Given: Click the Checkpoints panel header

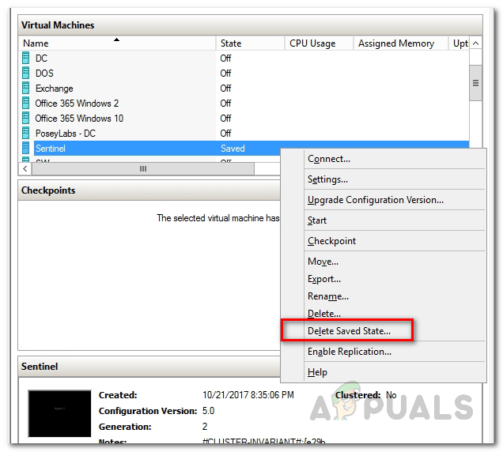Looking at the screenshot, I should [149, 190].
